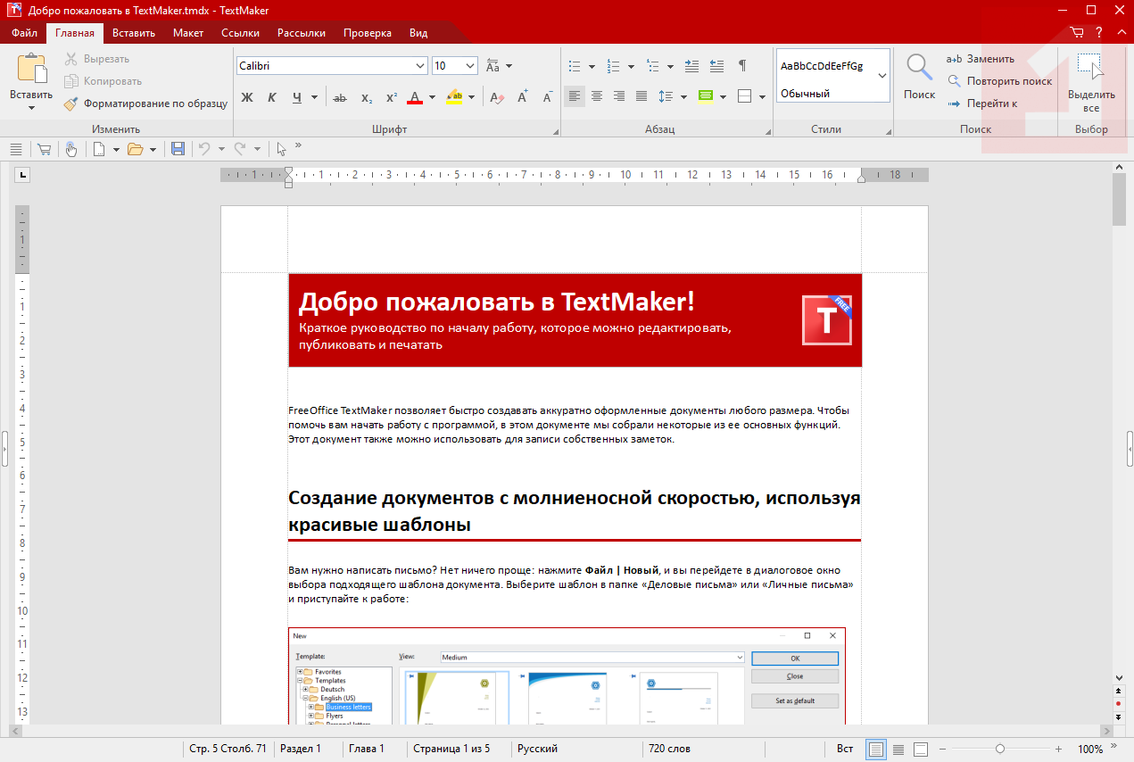The height and width of the screenshot is (762, 1134).
Task: Click the zoom slider handle
Action: tap(1000, 749)
